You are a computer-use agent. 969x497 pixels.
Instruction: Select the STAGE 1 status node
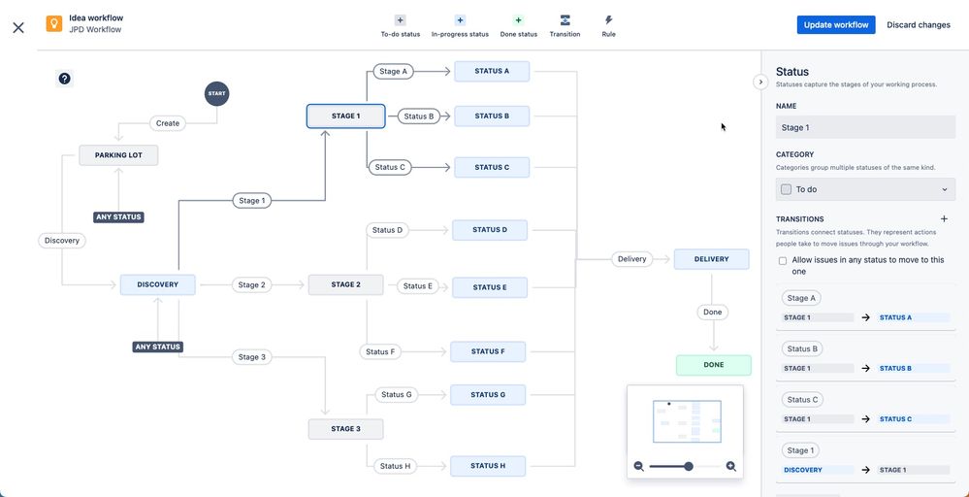(346, 116)
